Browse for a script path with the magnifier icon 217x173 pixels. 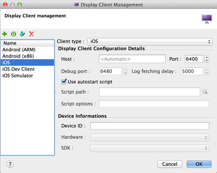click(x=205, y=91)
